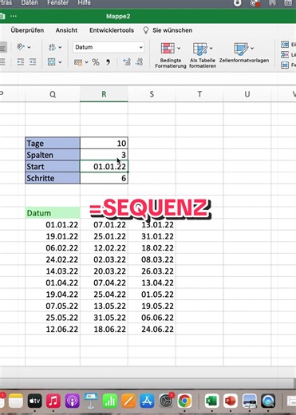Image resolution: width=296 pixels, height=415 pixels.
Task: Switch to the Überprüfen ribbon tab
Action: click(x=27, y=30)
